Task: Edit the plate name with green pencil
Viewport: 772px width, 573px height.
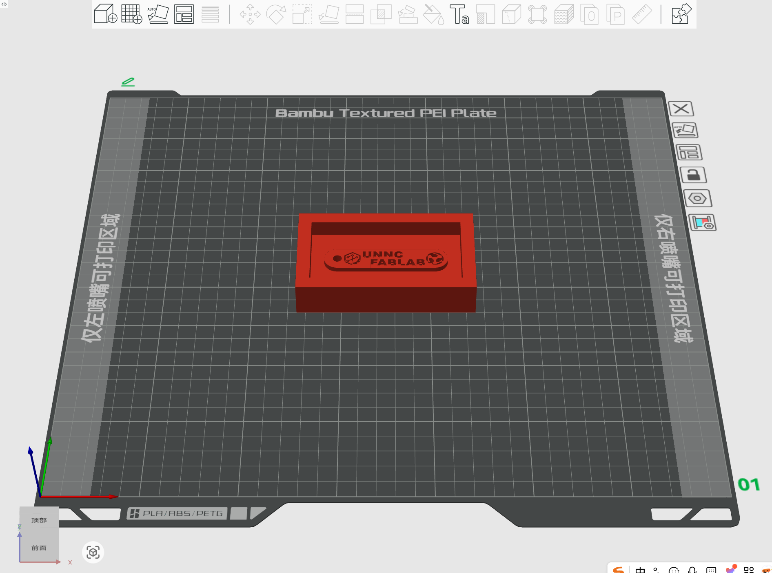Action: pyautogui.click(x=128, y=82)
